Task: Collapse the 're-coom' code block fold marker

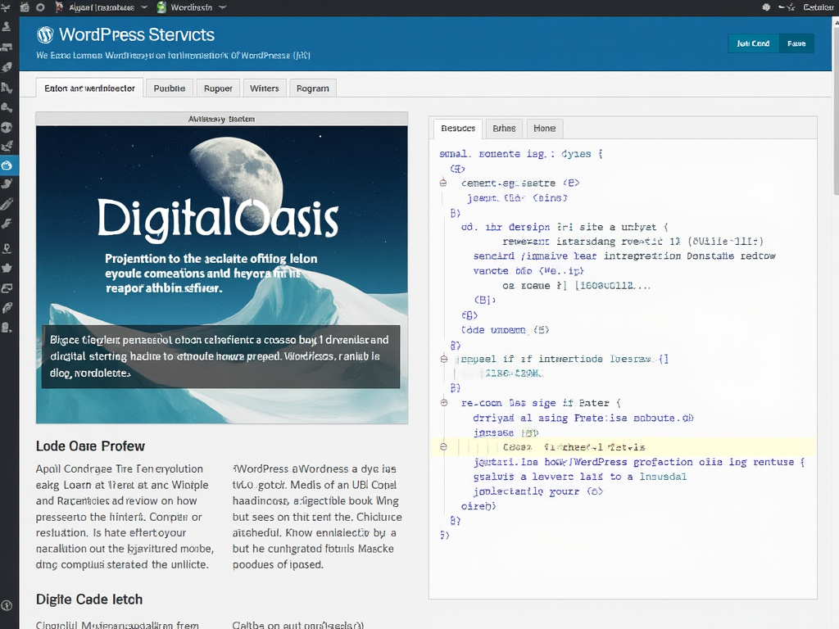Action: pos(443,403)
